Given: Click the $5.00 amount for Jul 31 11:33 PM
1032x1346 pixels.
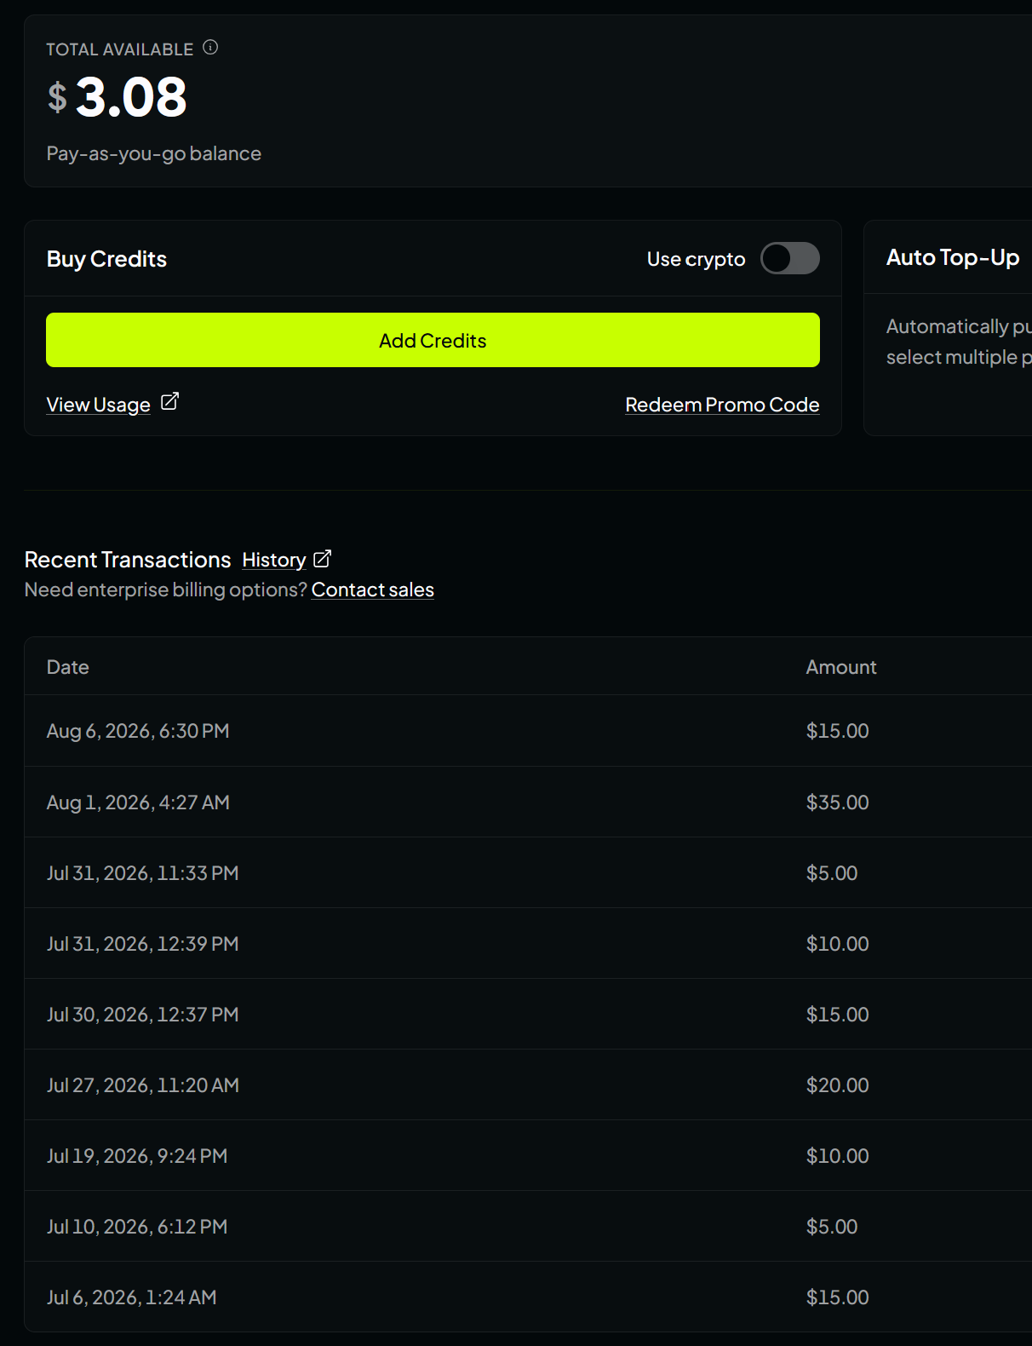Looking at the screenshot, I should [832, 873].
